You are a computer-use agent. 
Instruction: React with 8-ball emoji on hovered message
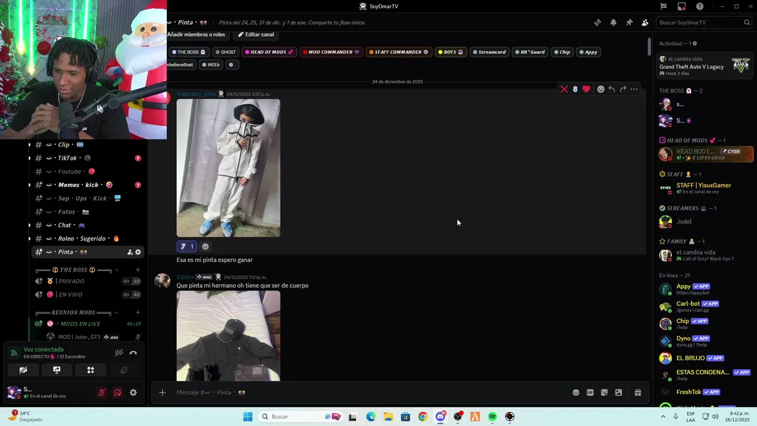(x=575, y=89)
